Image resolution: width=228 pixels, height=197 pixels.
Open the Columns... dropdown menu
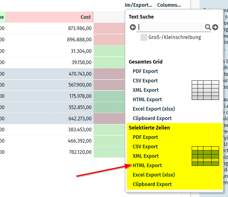click(x=169, y=5)
